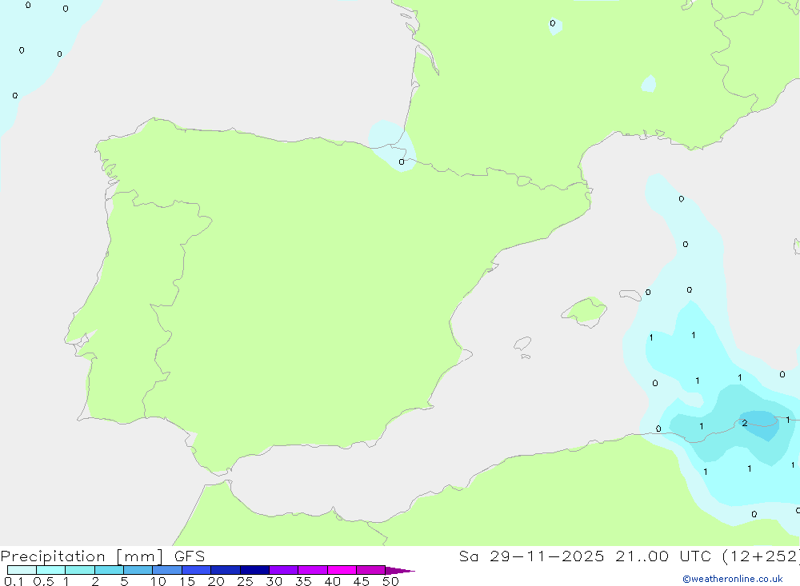
Task: Click the 40–45 mm magenta legend box
Action: click(342, 570)
